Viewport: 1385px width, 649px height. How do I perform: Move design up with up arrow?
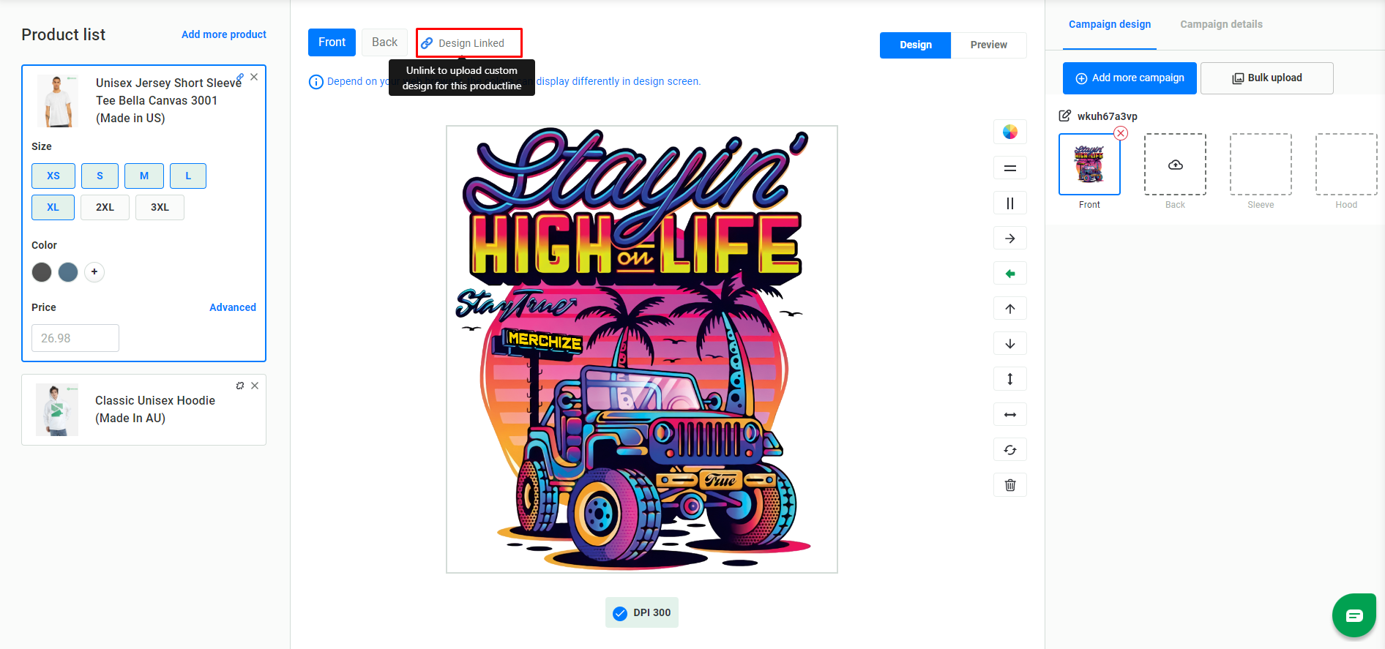point(1010,309)
